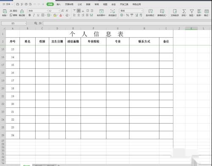Toggle Bold formatting

pyautogui.click(x=30, y=15)
